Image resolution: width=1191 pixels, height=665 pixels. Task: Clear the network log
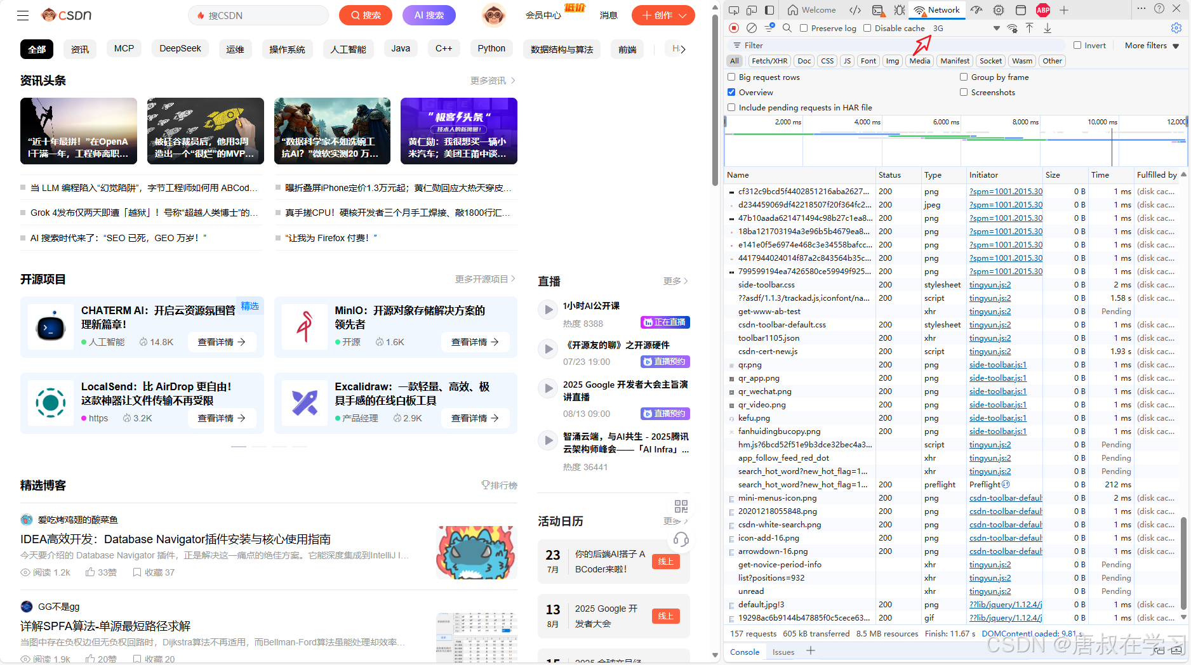click(752, 28)
